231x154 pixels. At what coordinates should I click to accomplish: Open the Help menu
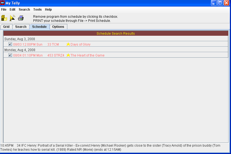[48, 10]
